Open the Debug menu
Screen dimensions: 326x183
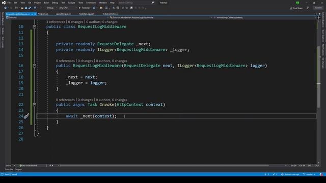tap(55, 3)
